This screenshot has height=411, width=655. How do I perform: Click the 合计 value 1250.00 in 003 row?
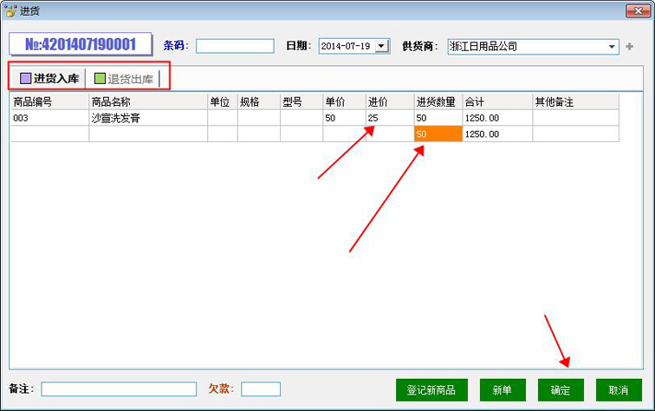point(497,118)
